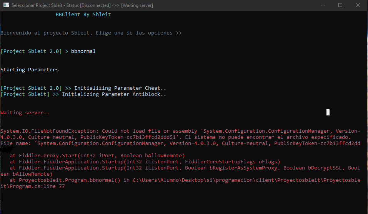Maximize the Project Sbleit console window
The image size is (368, 214).
coord(340,5)
